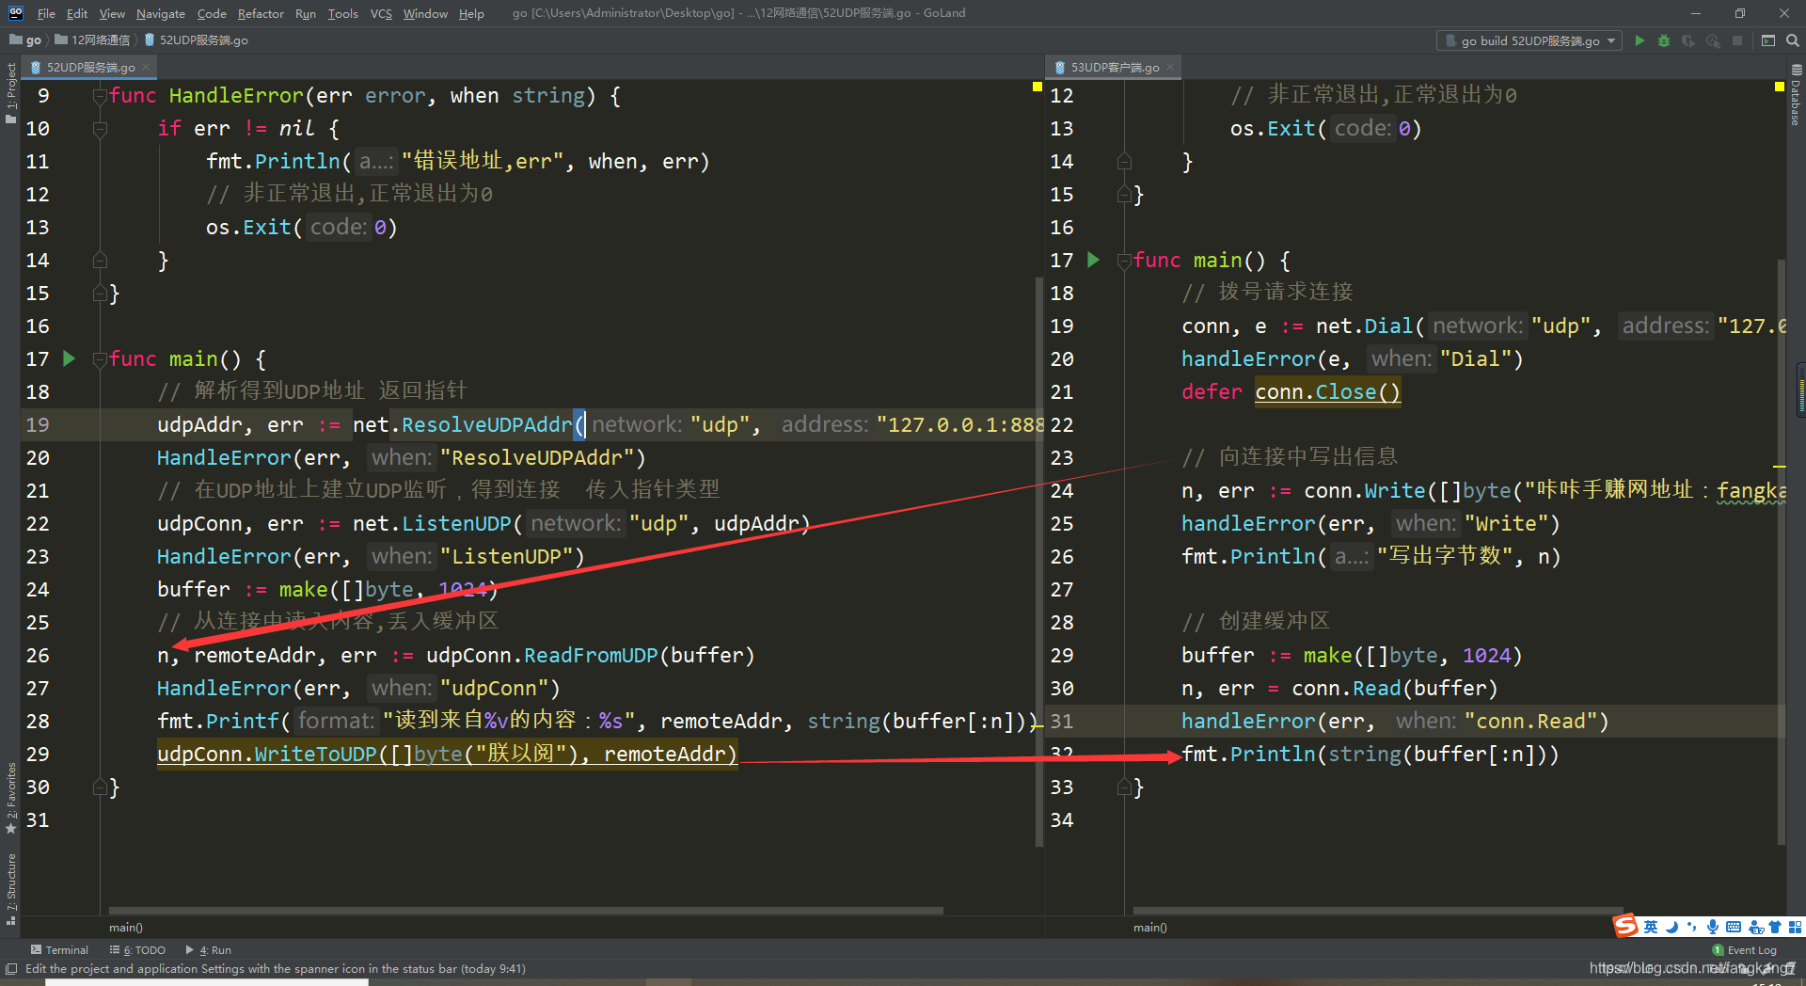Image resolution: width=1806 pixels, height=986 pixels.
Task: Click right editor vertical scrollbar
Action: (1781, 552)
